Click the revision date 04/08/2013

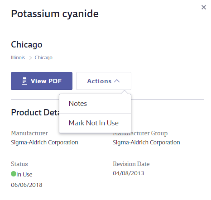click(x=129, y=173)
